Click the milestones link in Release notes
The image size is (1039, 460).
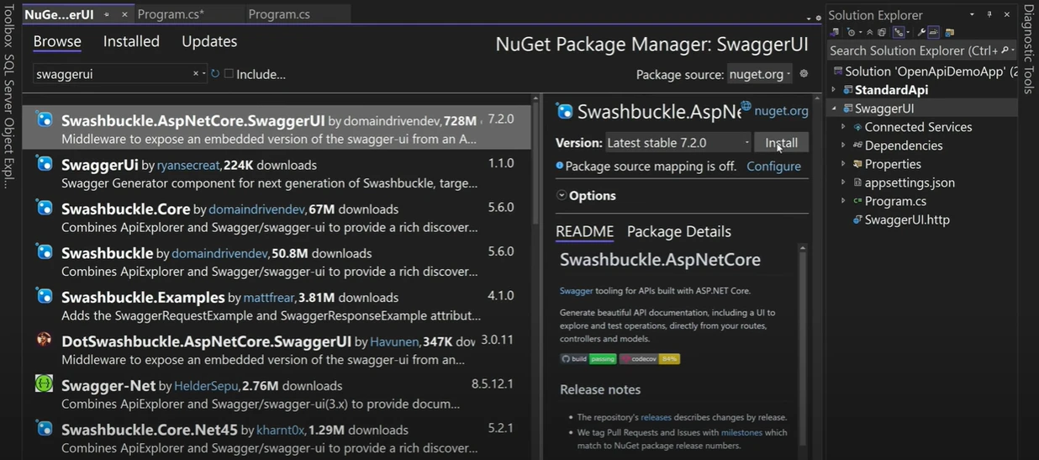pyautogui.click(x=741, y=432)
